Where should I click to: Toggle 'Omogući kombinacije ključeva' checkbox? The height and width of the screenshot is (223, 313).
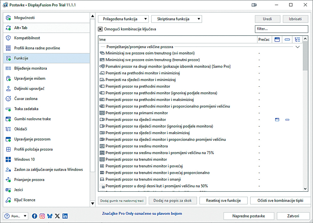(x=100, y=29)
